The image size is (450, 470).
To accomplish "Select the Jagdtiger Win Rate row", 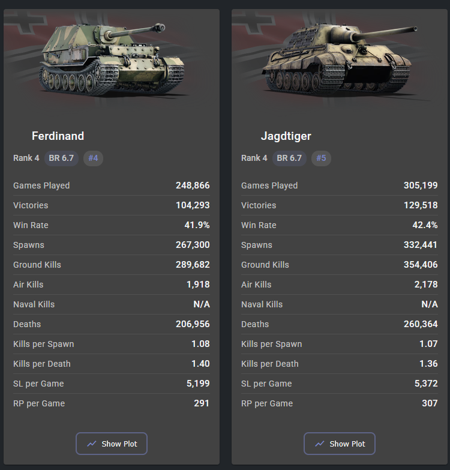I will coord(340,225).
